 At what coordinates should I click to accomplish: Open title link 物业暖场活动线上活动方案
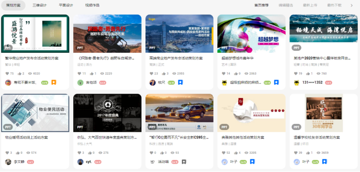coord(27,138)
